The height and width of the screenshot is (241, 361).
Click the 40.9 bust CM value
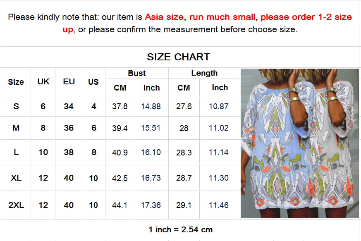[120, 153]
